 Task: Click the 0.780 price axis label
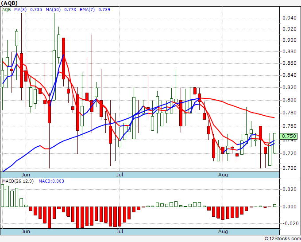pos(289,113)
